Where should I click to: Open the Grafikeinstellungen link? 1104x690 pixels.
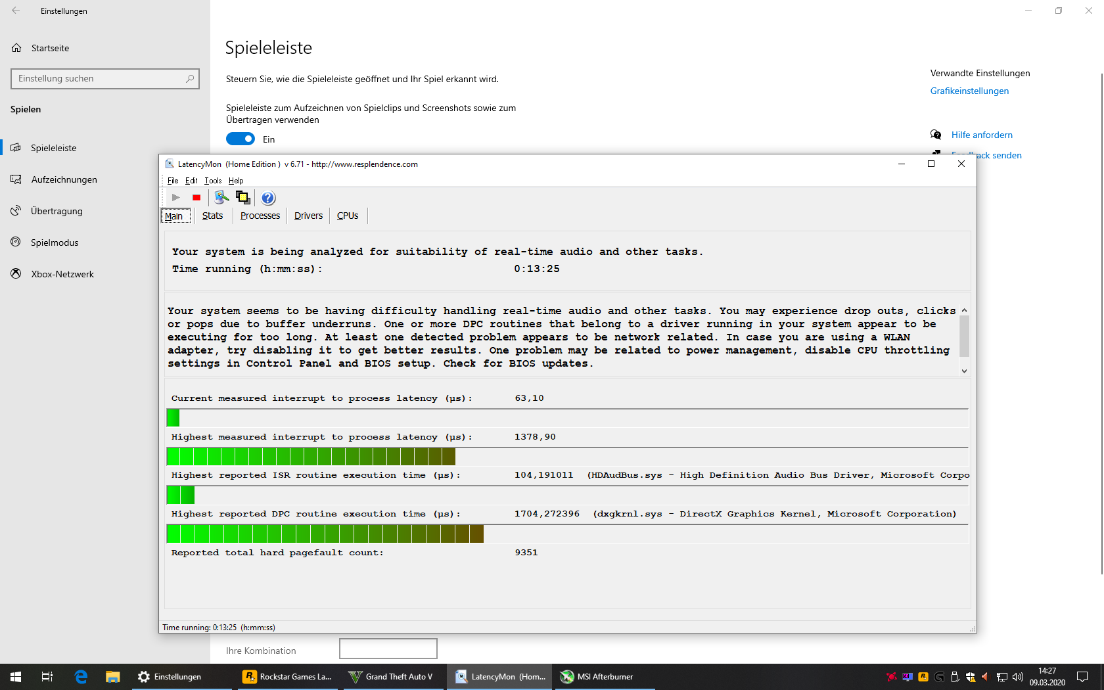click(x=969, y=91)
